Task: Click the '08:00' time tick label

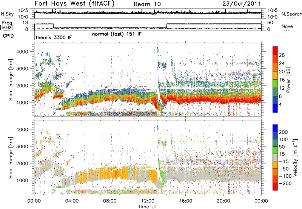Action: [110, 201]
